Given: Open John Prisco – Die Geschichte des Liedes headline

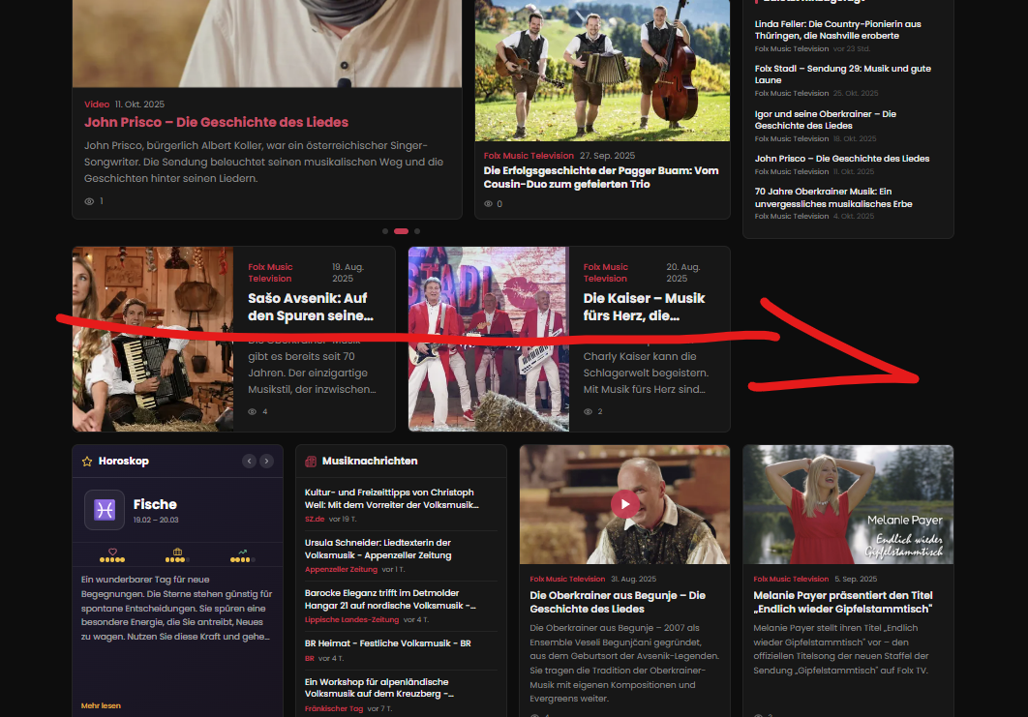Looking at the screenshot, I should pos(217,123).
